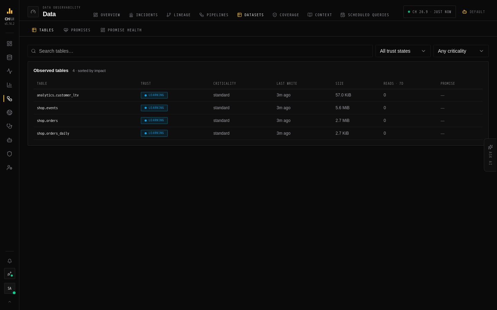Click the connection plug icon

[10, 274]
